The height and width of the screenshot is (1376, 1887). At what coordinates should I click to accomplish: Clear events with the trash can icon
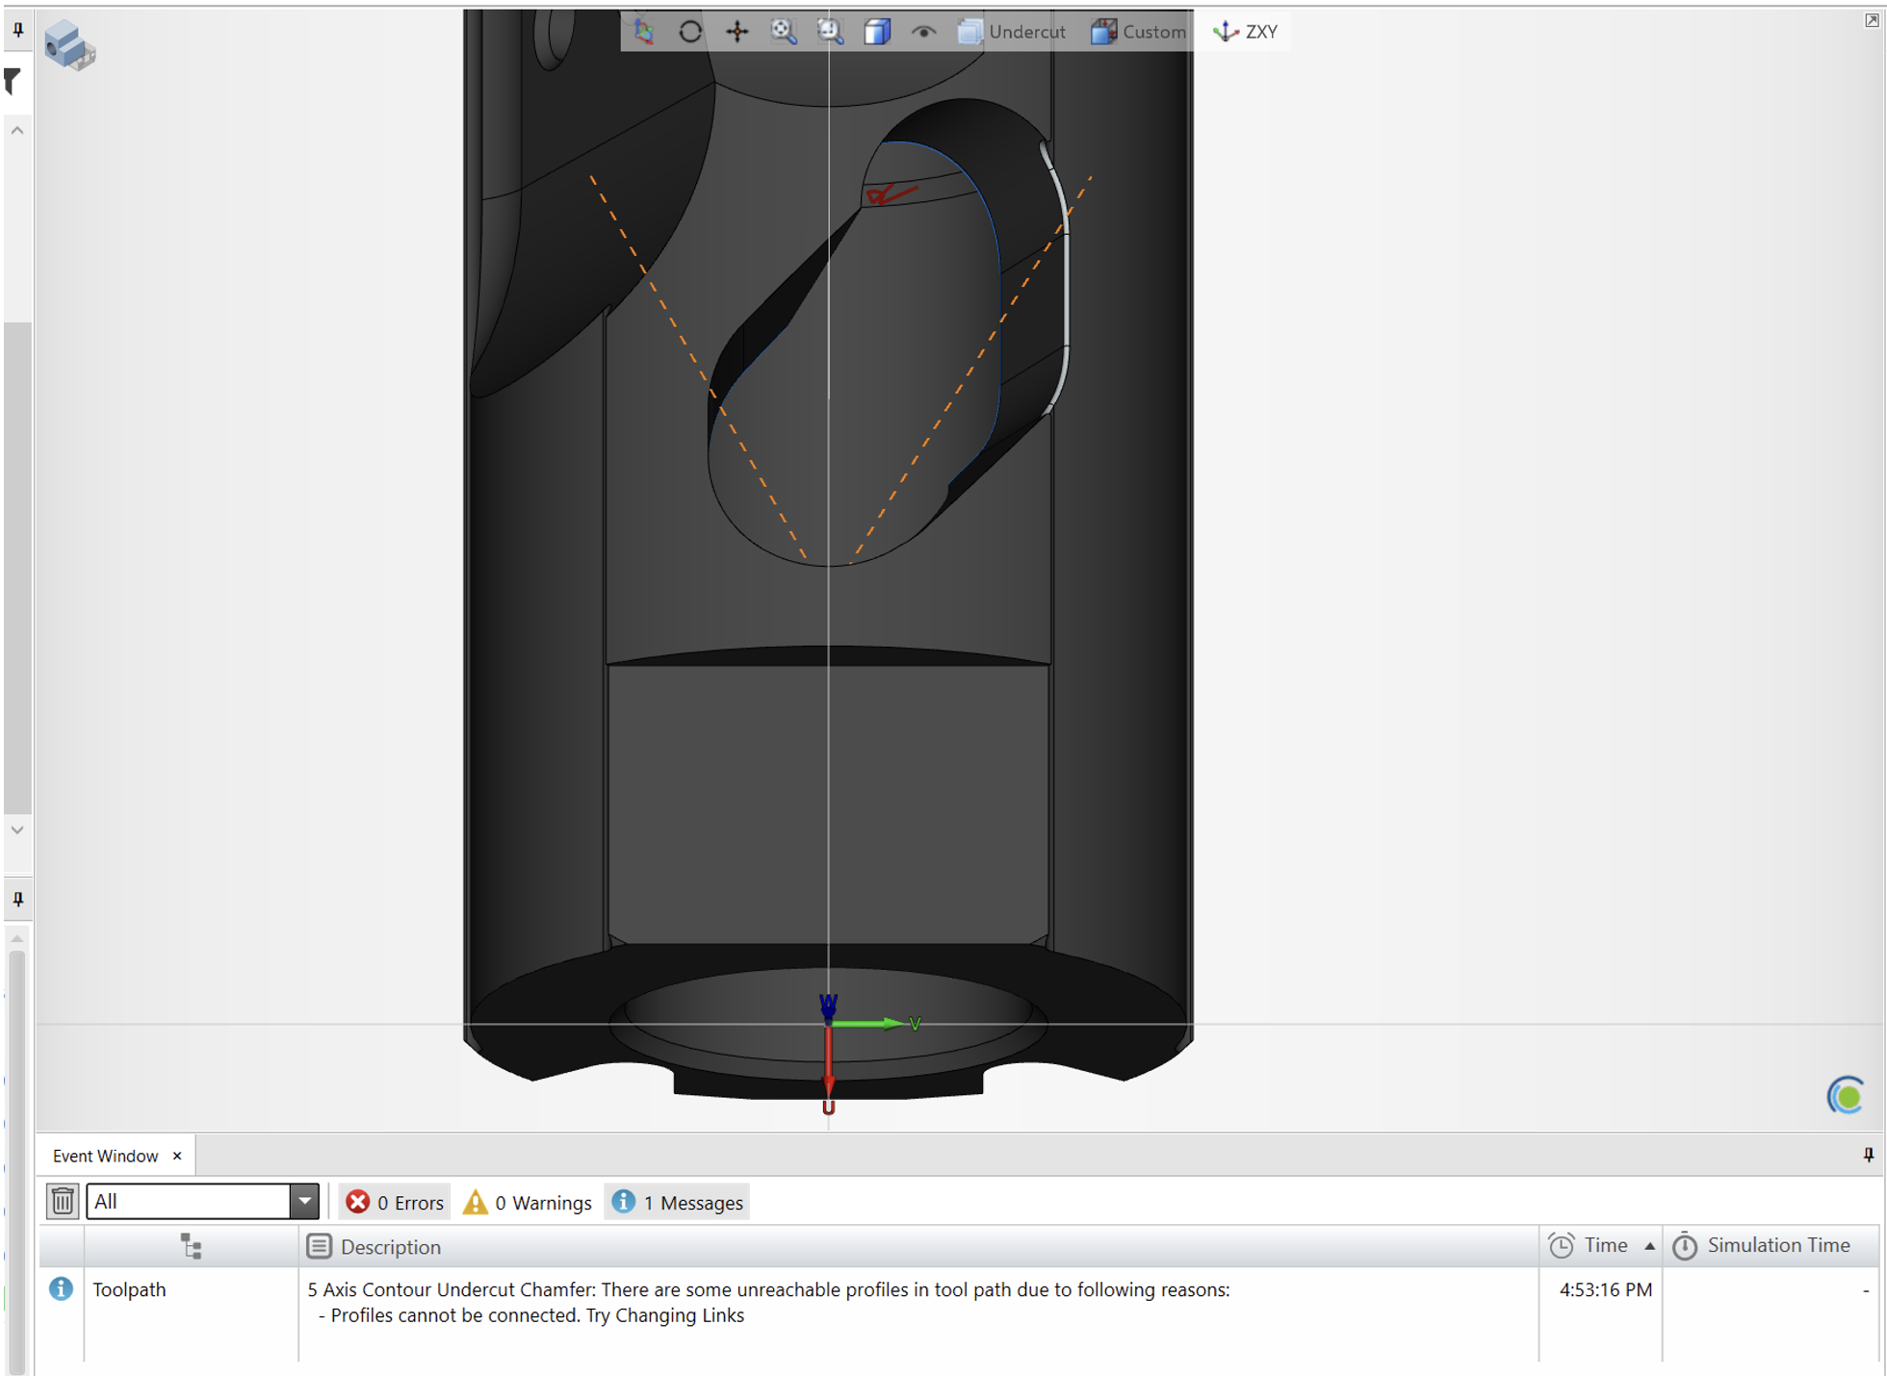click(63, 1201)
